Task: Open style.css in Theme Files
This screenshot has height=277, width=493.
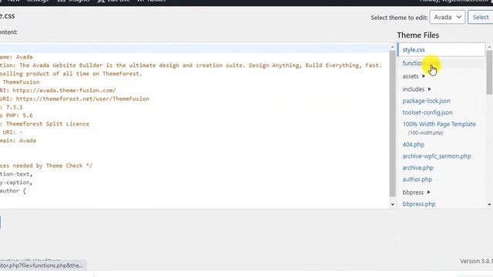Action: 414,50
